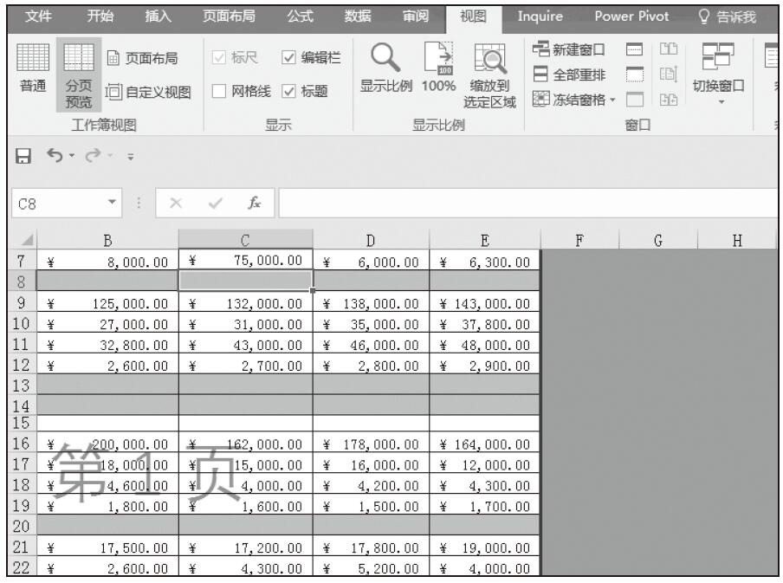The height and width of the screenshot is (583, 783).
Task: Open Page Layout (页面布局) view button
Action: 143,58
